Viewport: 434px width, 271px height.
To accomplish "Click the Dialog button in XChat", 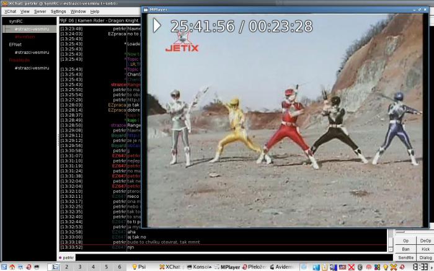I will pos(425,258).
